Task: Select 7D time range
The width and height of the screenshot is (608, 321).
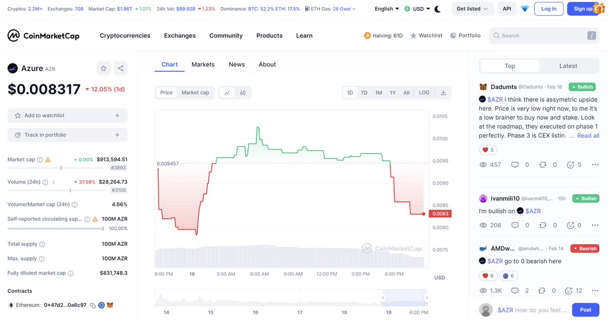Action: point(364,92)
